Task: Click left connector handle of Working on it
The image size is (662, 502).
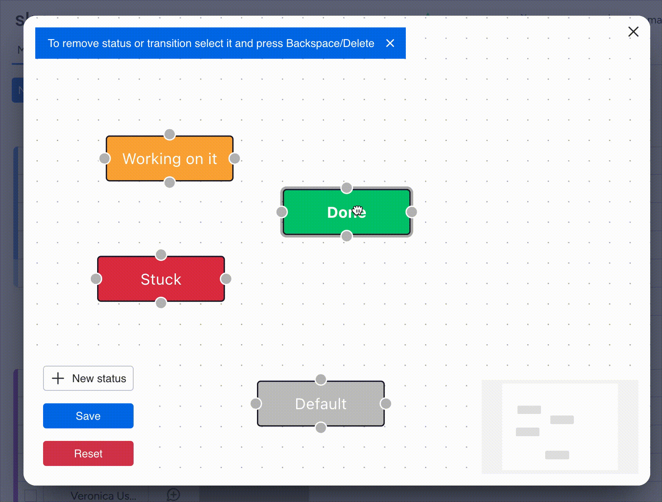Action: click(105, 159)
